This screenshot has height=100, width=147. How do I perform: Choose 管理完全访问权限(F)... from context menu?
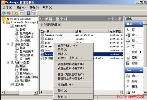point(73,78)
